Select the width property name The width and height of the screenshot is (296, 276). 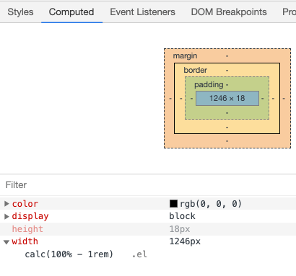point(25,241)
